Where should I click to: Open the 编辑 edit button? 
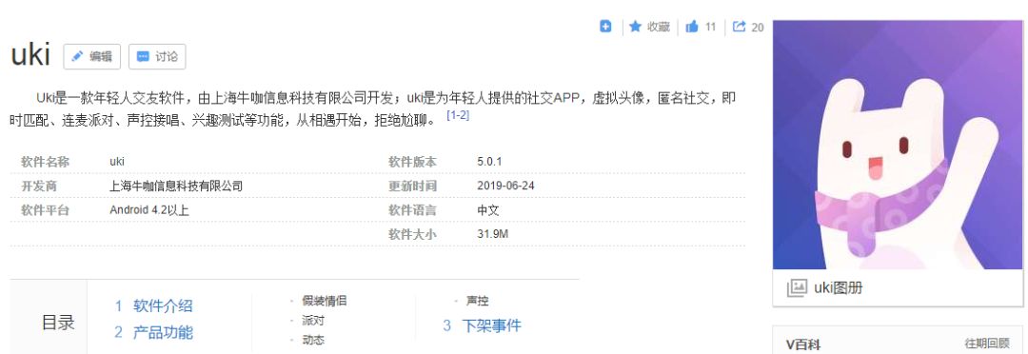91,56
